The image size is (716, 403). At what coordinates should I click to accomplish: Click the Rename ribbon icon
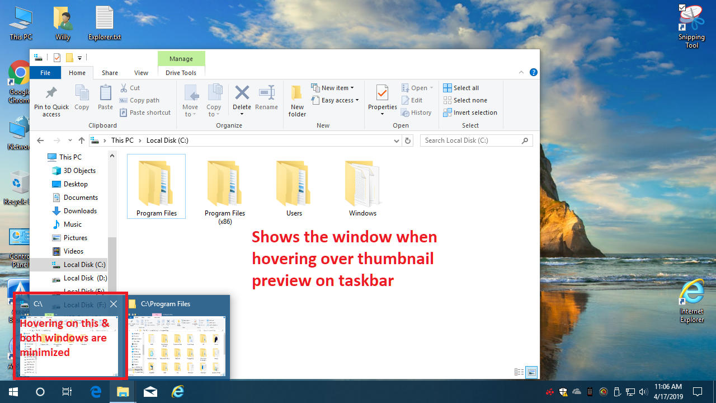point(266,92)
